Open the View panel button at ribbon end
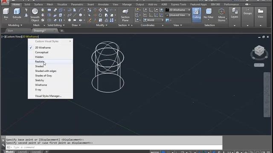This screenshot has width=273, height=153. [261, 14]
